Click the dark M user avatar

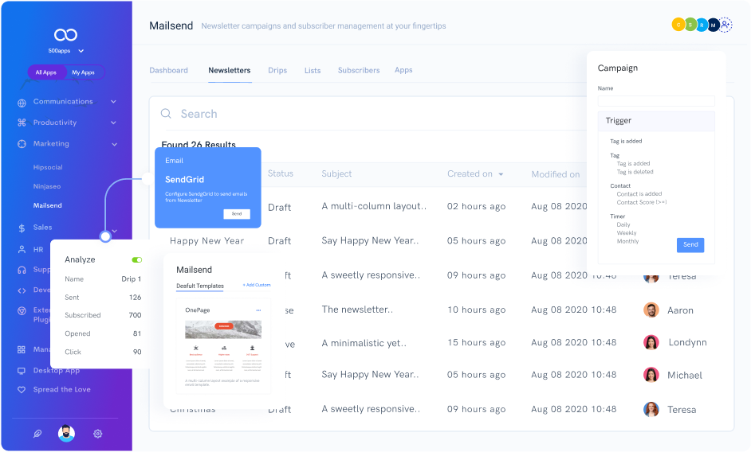point(714,25)
